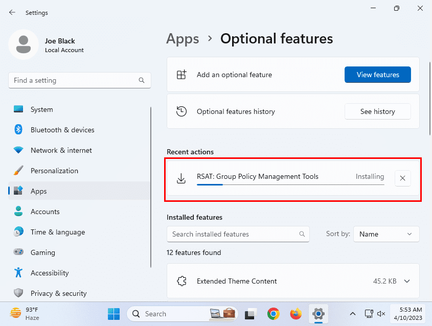Click the download icon for RSAT install
This screenshot has width=432, height=326.
click(181, 178)
